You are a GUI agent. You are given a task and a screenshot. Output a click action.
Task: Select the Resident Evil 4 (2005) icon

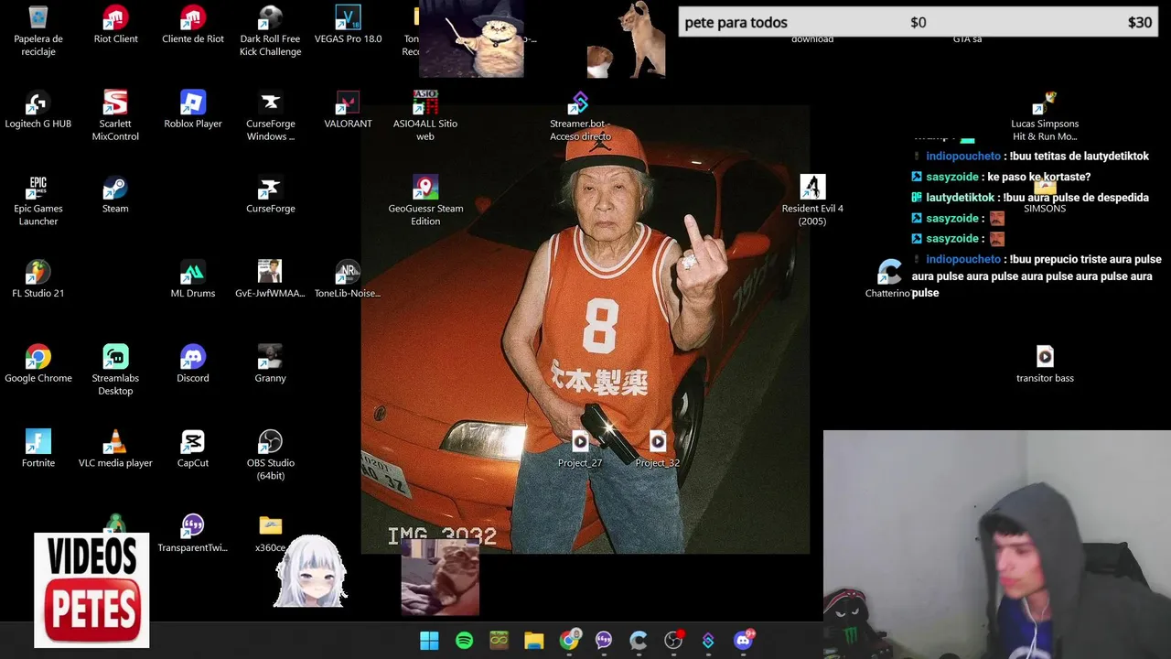(812, 200)
